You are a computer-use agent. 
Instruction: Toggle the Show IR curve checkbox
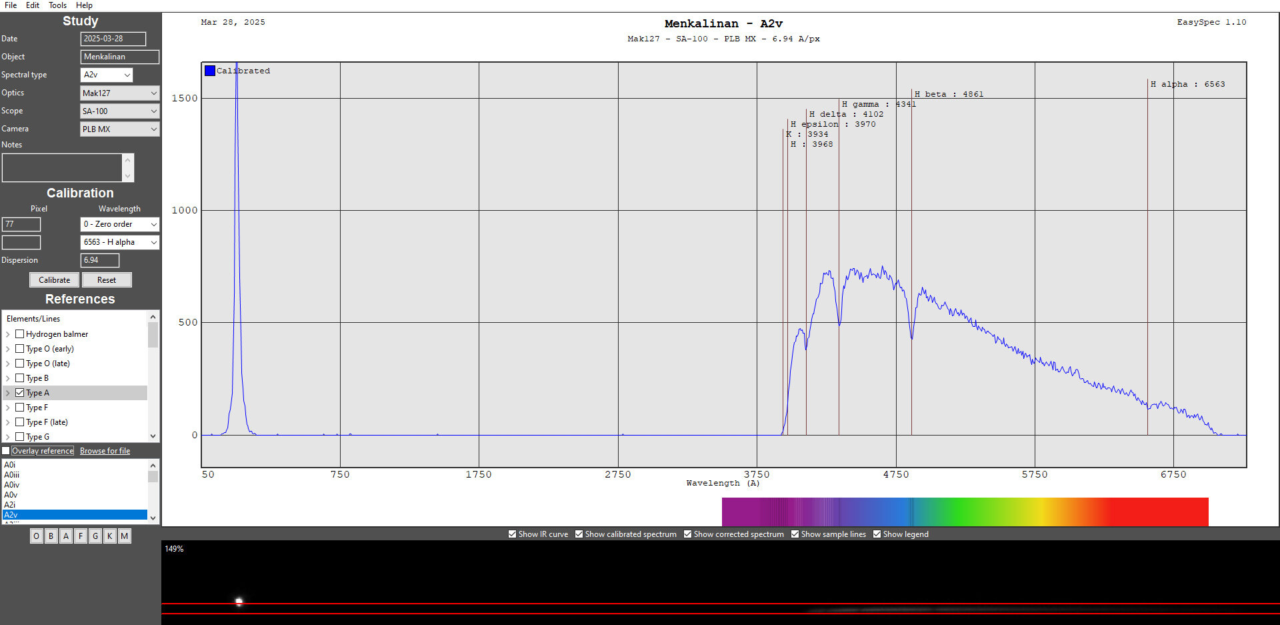click(x=512, y=534)
